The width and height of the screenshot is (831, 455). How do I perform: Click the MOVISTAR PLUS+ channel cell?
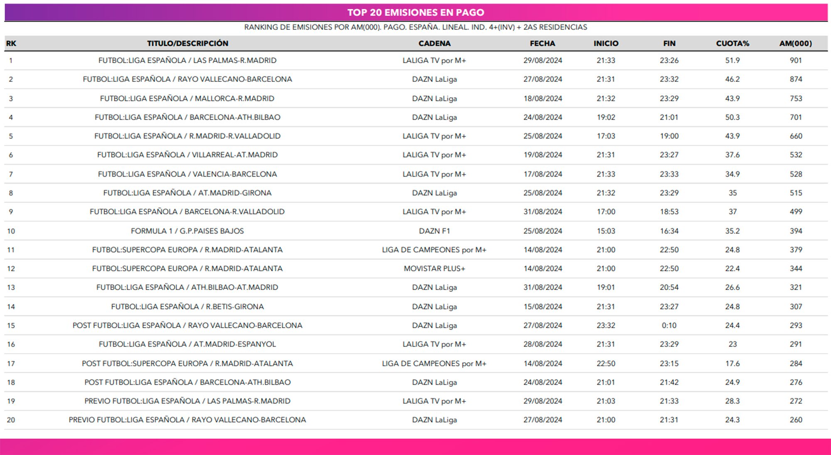434,268
